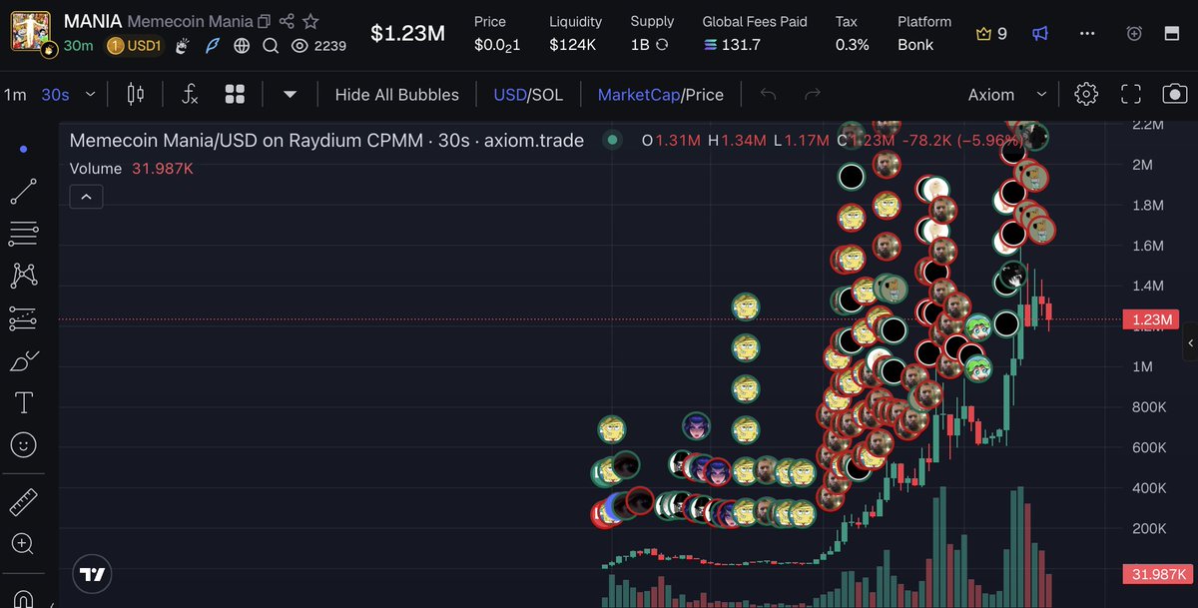Select the trend line drawing tool

coord(24,192)
